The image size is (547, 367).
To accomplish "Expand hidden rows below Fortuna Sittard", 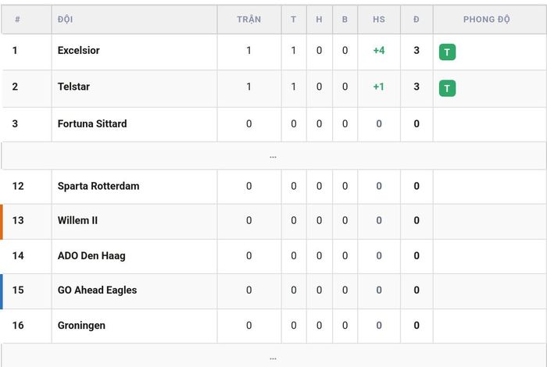I will [273, 156].
